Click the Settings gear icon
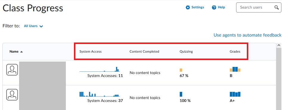 pyautogui.click(x=188, y=7)
